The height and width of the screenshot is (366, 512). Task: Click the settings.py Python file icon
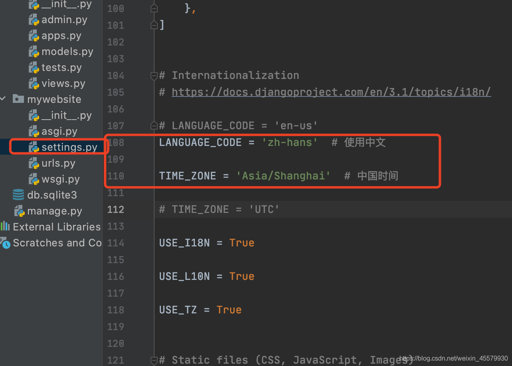click(x=34, y=148)
